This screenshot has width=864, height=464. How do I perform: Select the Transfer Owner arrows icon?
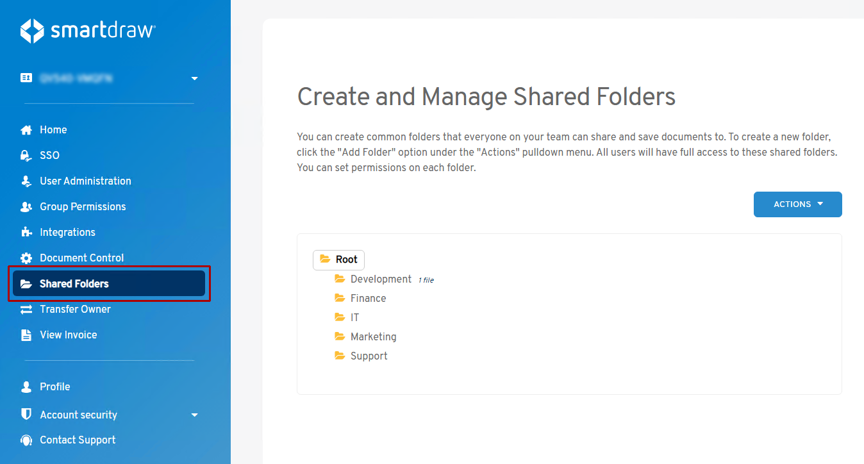coord(26,309)
